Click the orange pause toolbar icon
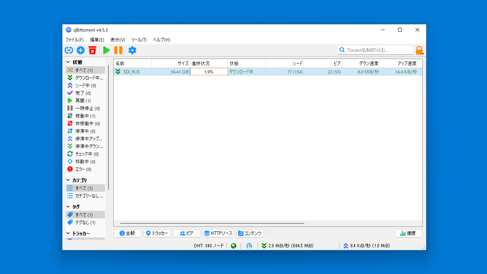Screen dimensions: 487x274 tap(118, 50)
